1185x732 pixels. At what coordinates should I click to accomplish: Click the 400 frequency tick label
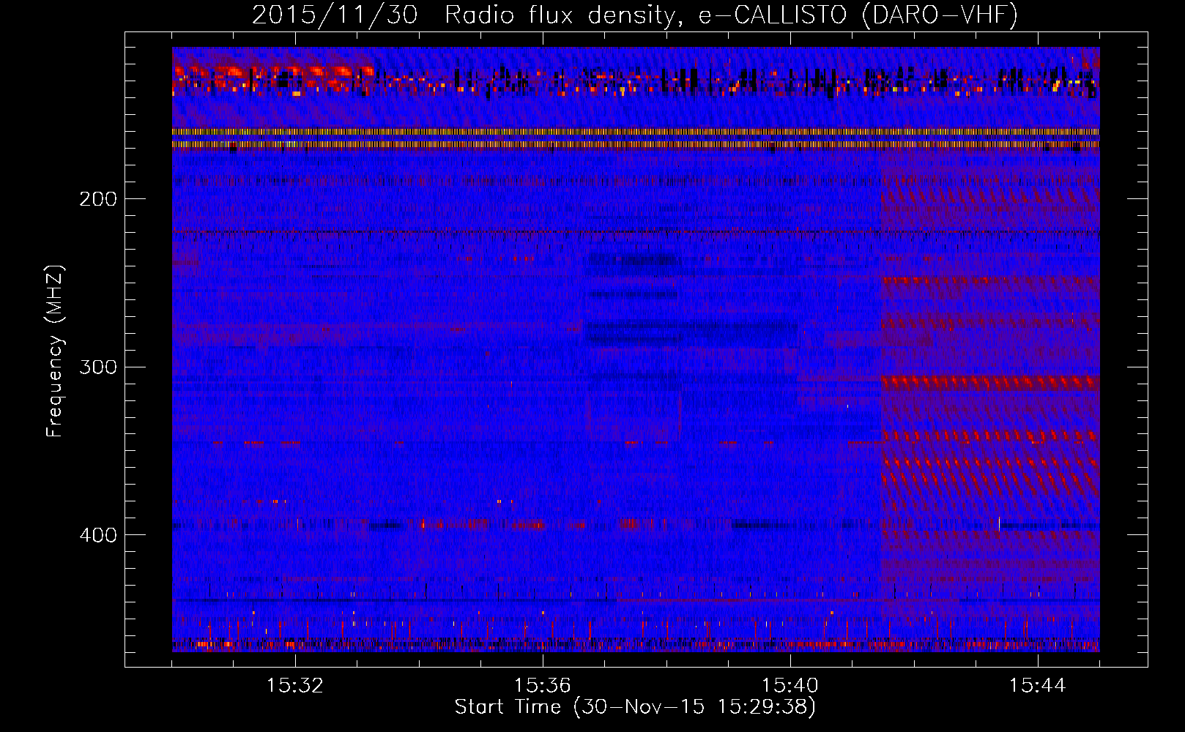[98, 535]
